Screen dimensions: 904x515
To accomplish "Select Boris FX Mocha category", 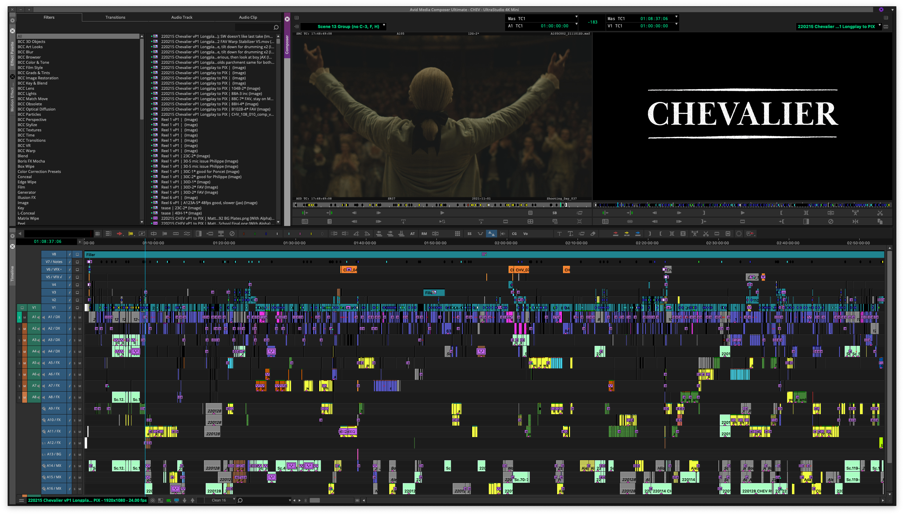I will click(x=32, y=161).
